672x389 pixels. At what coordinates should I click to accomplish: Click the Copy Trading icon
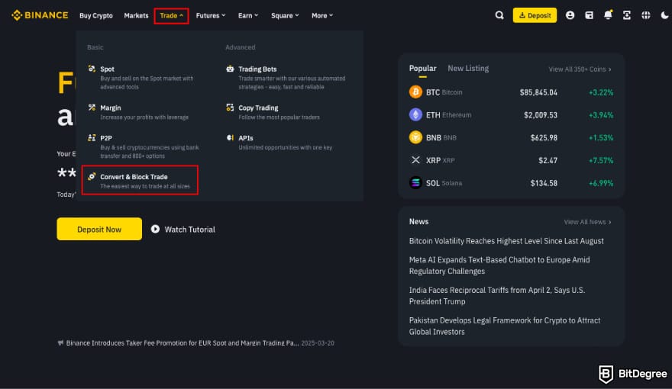click(x=230, y=108)
